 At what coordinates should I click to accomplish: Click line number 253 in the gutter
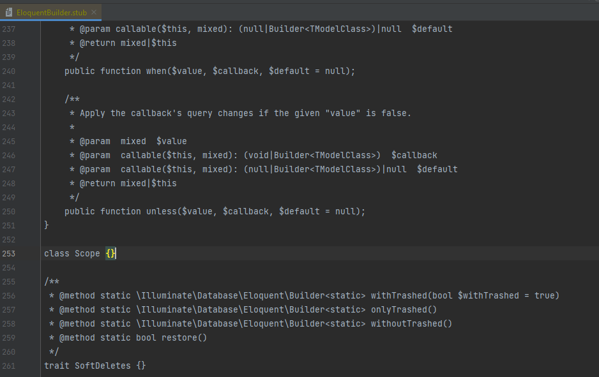point(9,253)
